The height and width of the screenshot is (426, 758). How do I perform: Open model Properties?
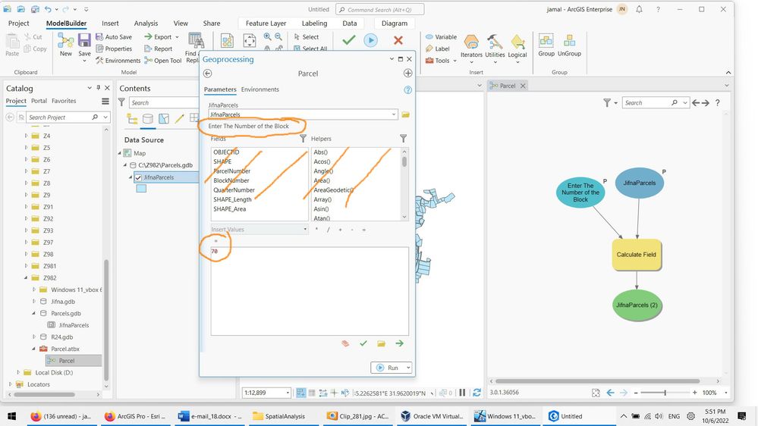tap(114, 49)
